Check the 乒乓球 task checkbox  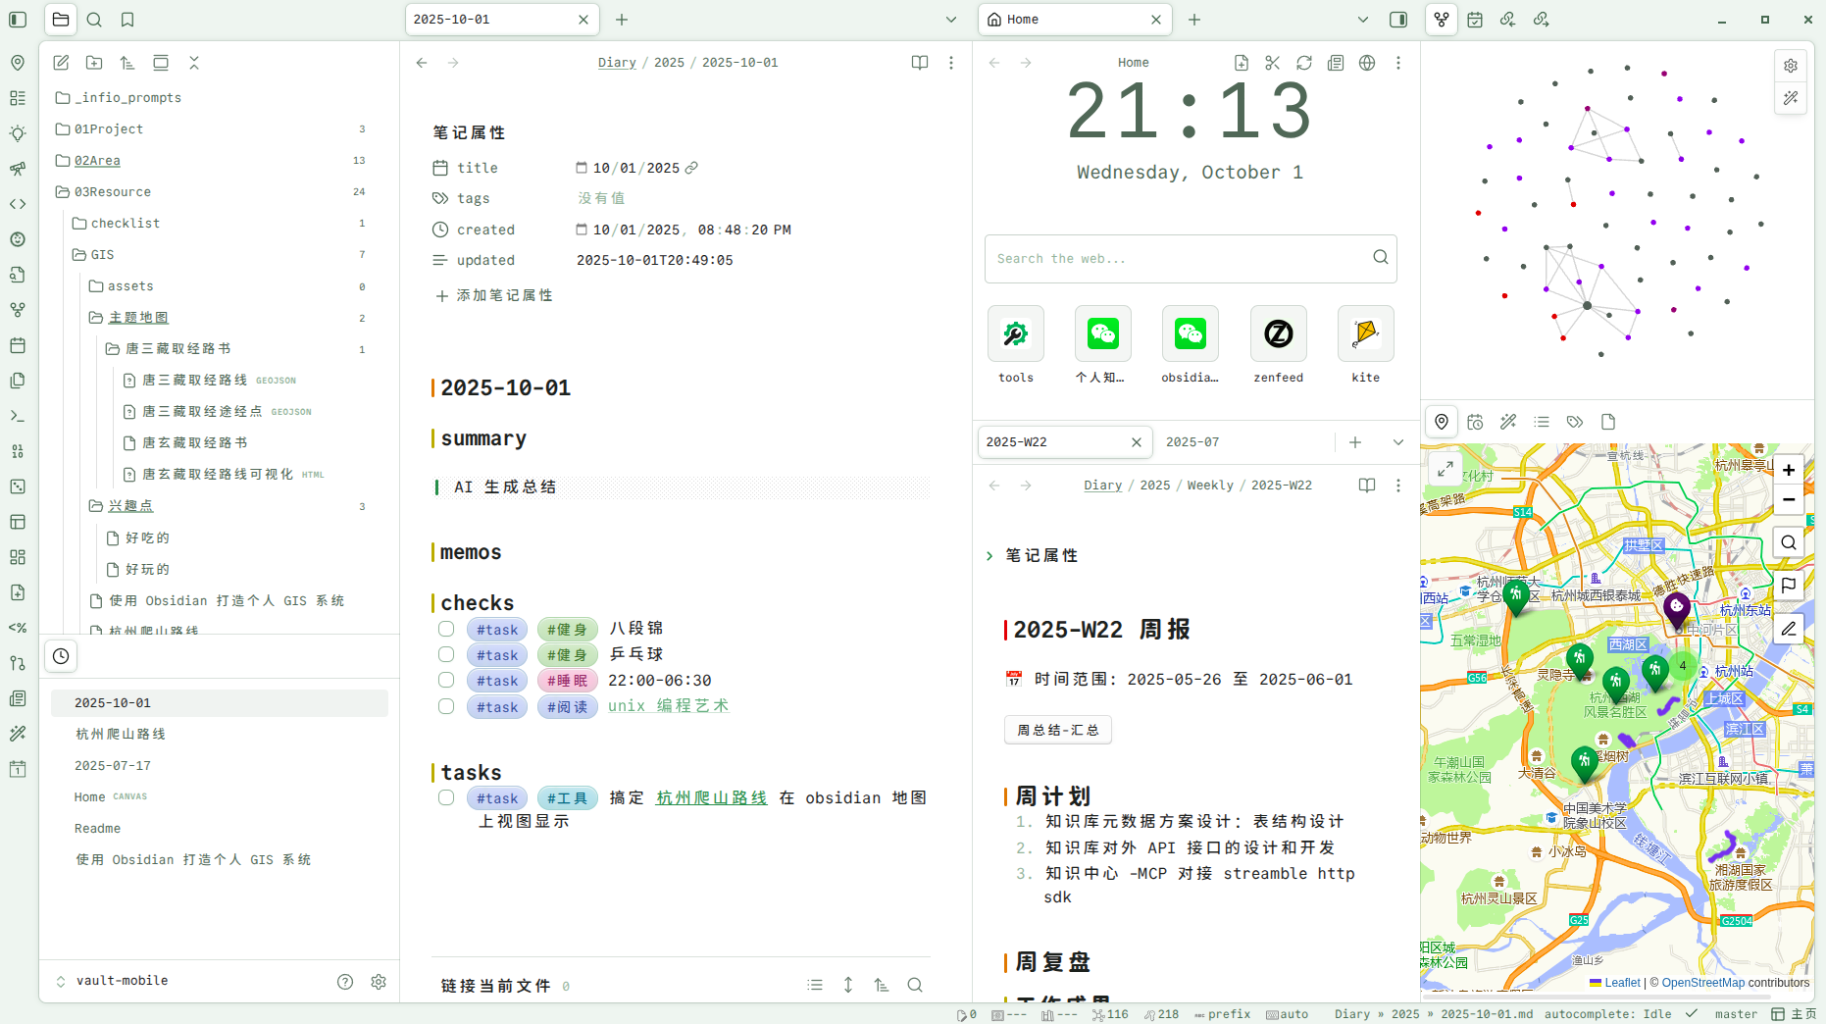pyautogui.click(x=446, y=654)
